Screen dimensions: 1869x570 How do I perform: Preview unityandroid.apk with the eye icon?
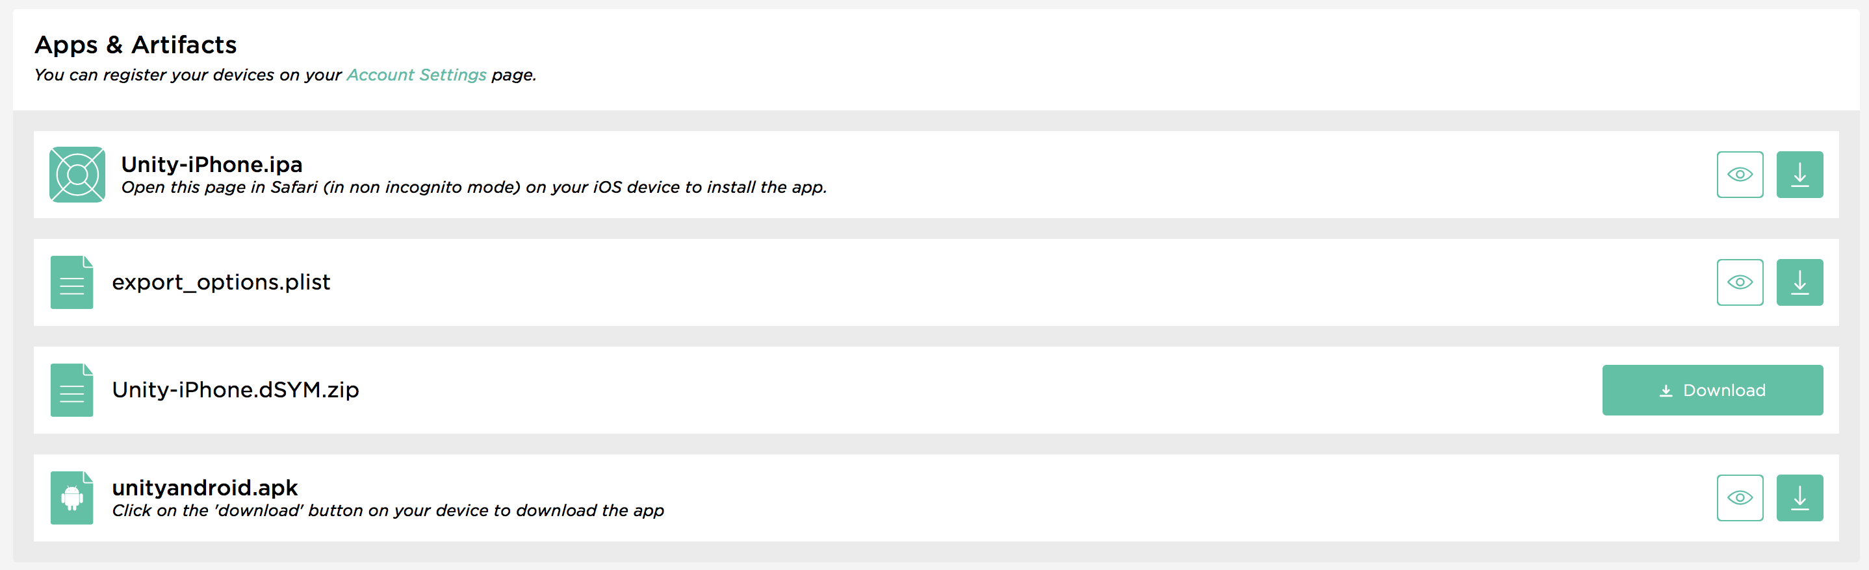[1739, 497]
